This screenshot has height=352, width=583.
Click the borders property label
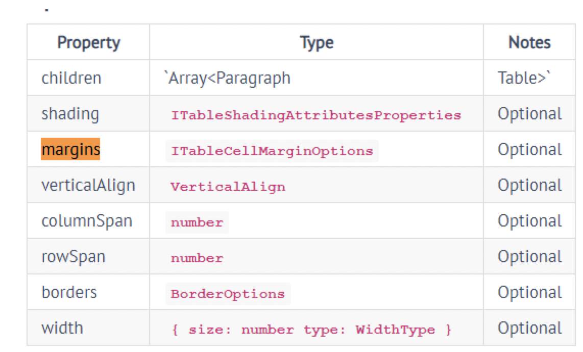pyautogui.click(x=61, y=292)
